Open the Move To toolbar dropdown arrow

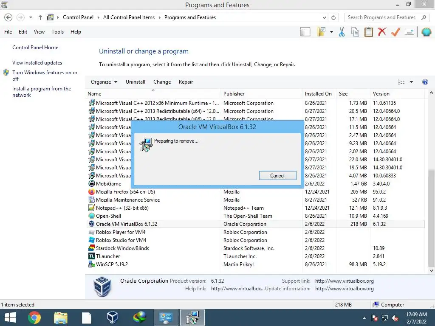point(331,32)
